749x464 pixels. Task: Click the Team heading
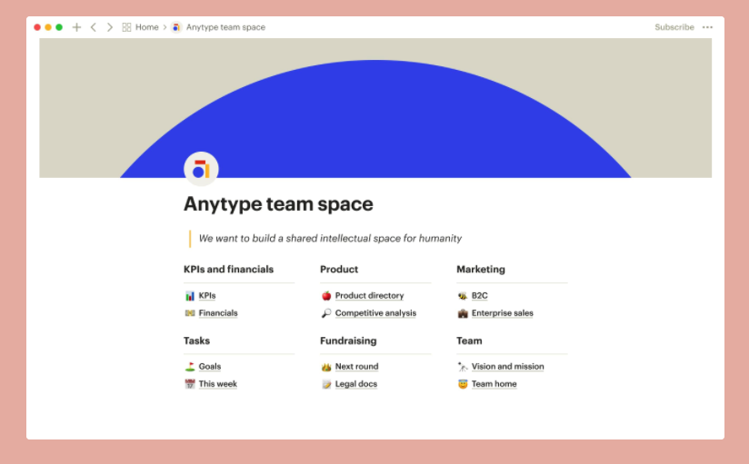click(x=469, y=341)
